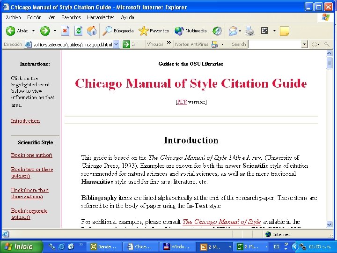
Task: Click the system tray clock
Action: tap(320, 247)
